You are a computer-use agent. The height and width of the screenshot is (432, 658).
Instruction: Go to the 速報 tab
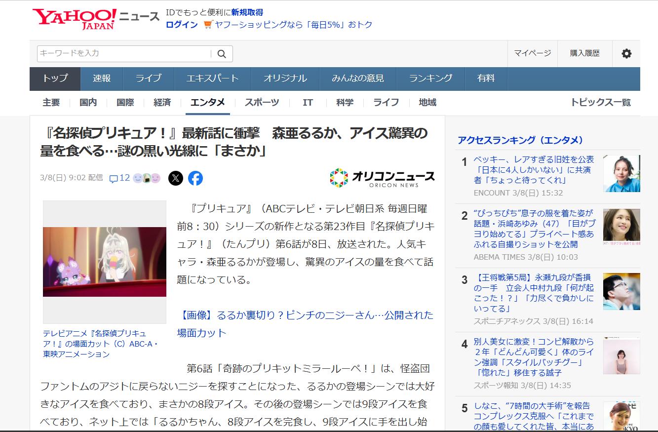click(102, 79)
